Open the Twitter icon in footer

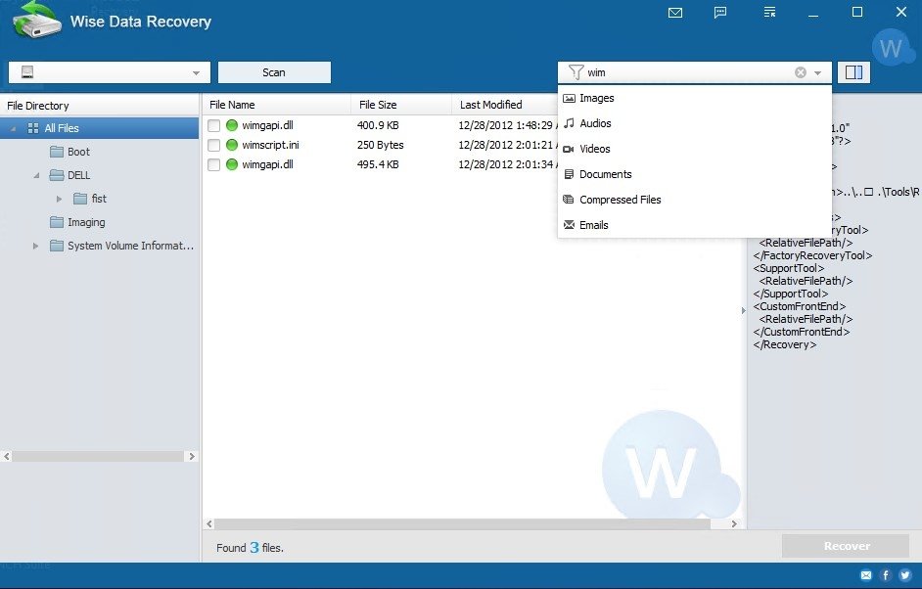click(x=905, y=575)
